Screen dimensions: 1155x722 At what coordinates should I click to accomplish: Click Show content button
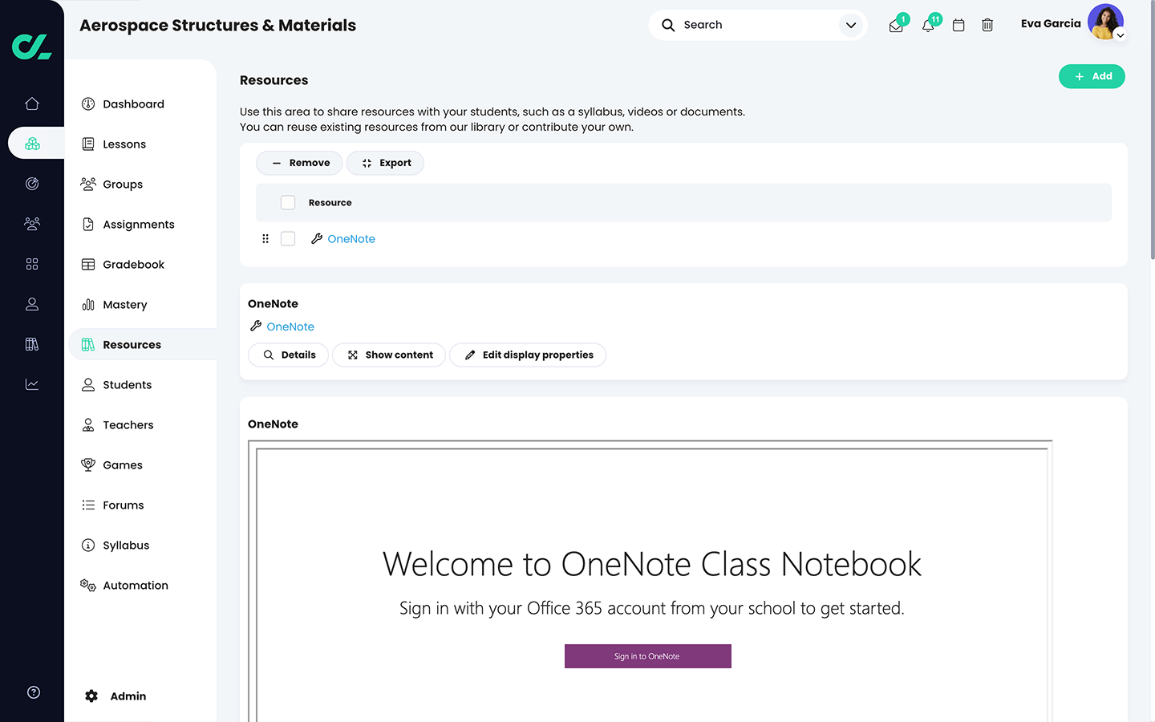(389, 355)
